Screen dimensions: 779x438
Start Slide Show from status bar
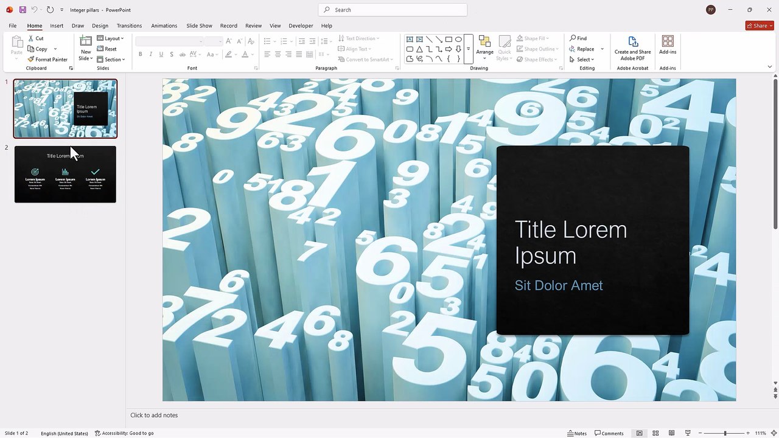[x=688, y=433]
